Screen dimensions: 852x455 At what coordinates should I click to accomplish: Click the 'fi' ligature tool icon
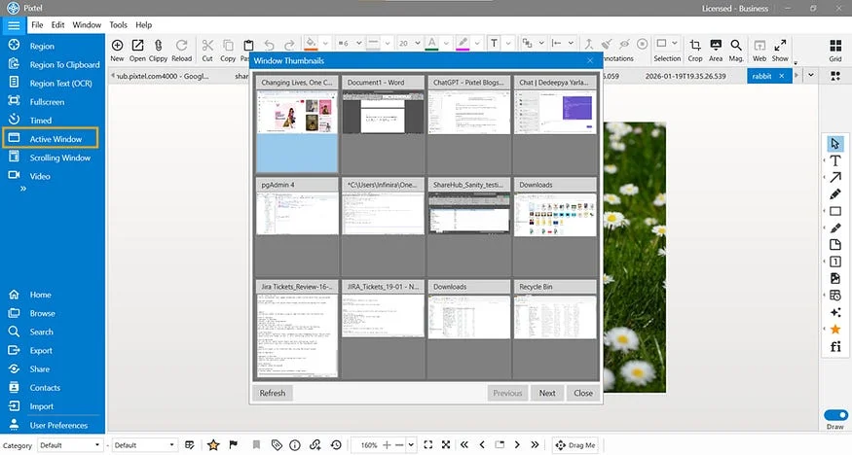835,346
